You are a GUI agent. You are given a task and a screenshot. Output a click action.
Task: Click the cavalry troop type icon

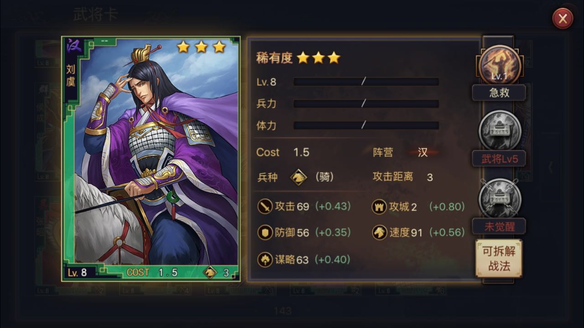point(298,177)
